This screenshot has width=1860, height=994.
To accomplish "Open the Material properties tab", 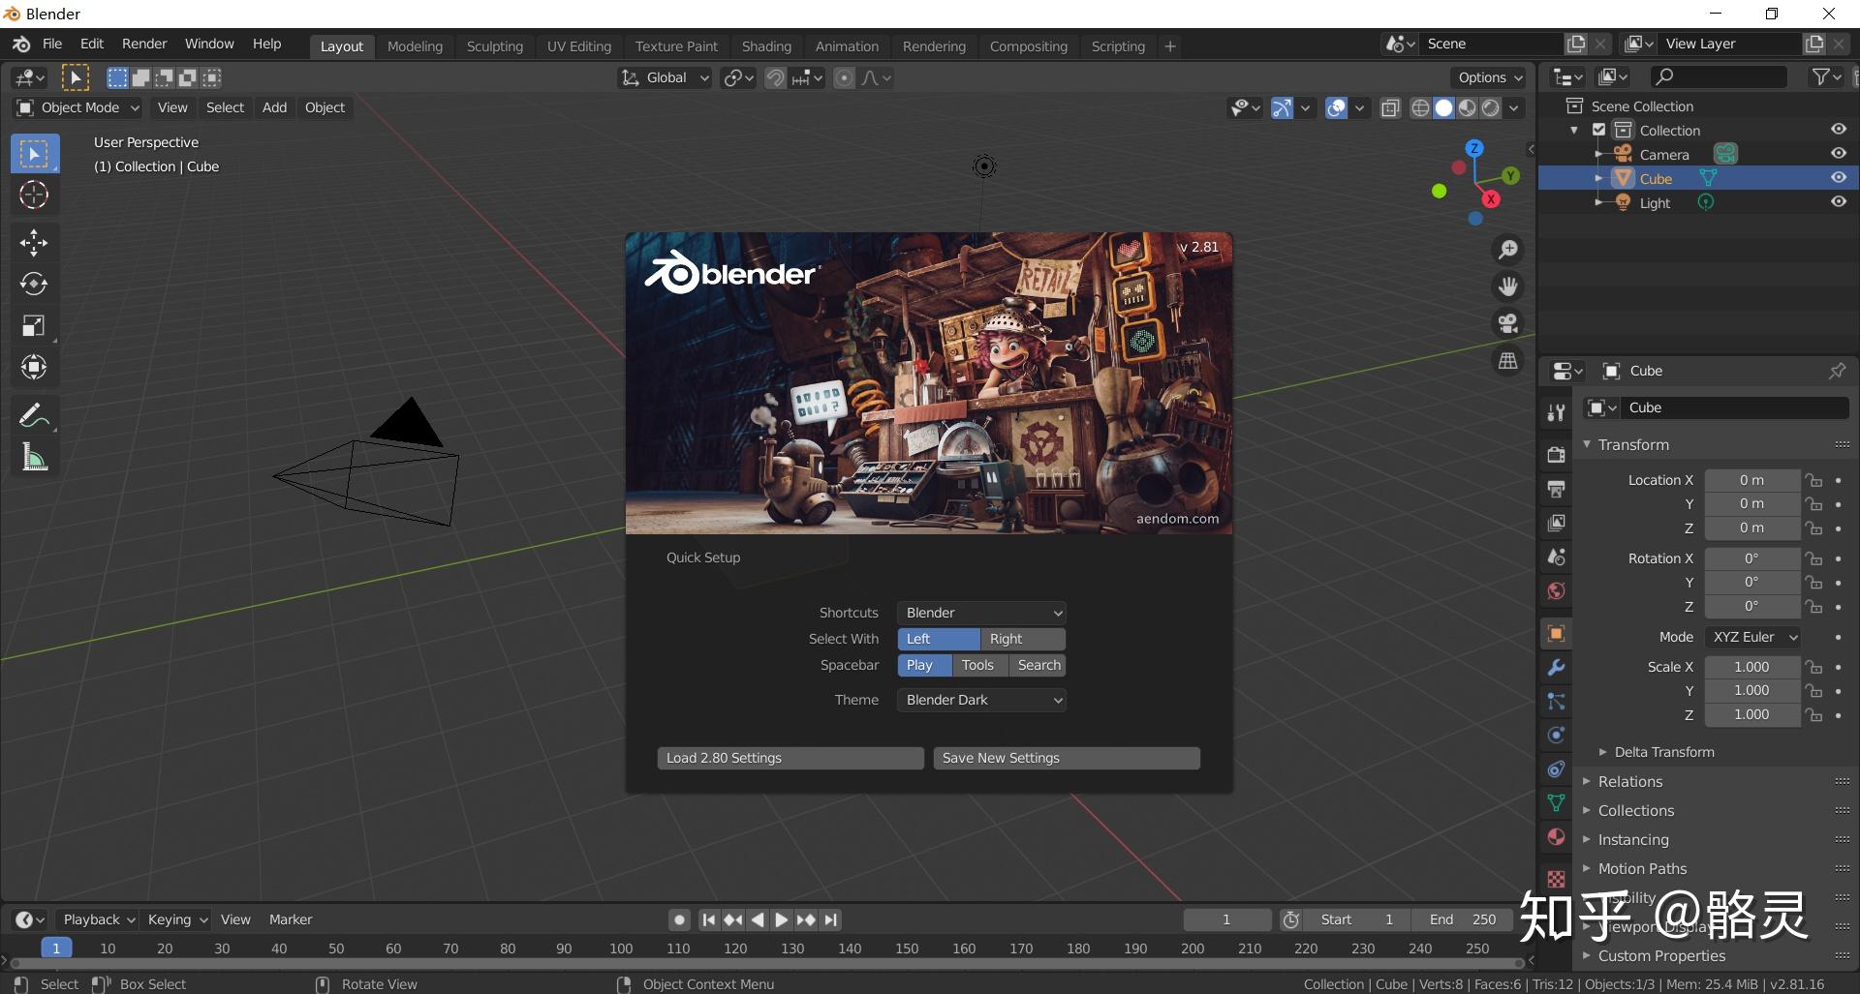I will (x=1556, y=837).
